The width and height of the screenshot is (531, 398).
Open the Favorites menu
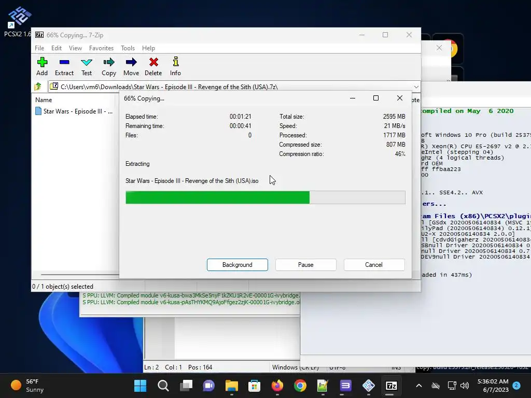coord(101,48)
